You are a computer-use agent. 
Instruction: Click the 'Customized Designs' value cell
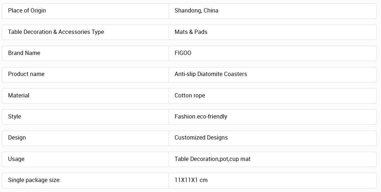click(201, 138)
